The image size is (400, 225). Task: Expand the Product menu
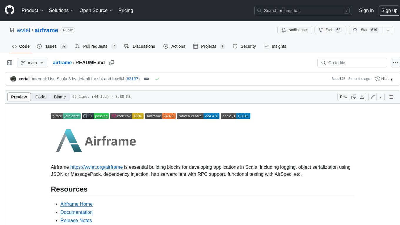(x=32, y=10)
